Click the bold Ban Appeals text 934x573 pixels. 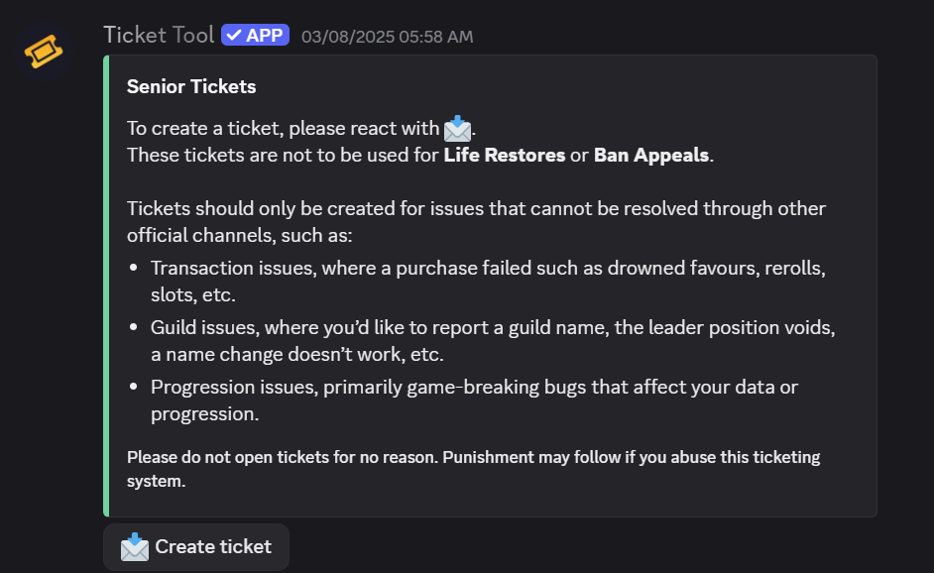[651, 156]
